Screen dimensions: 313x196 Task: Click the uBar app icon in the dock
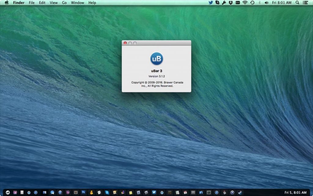pos(8,193)
